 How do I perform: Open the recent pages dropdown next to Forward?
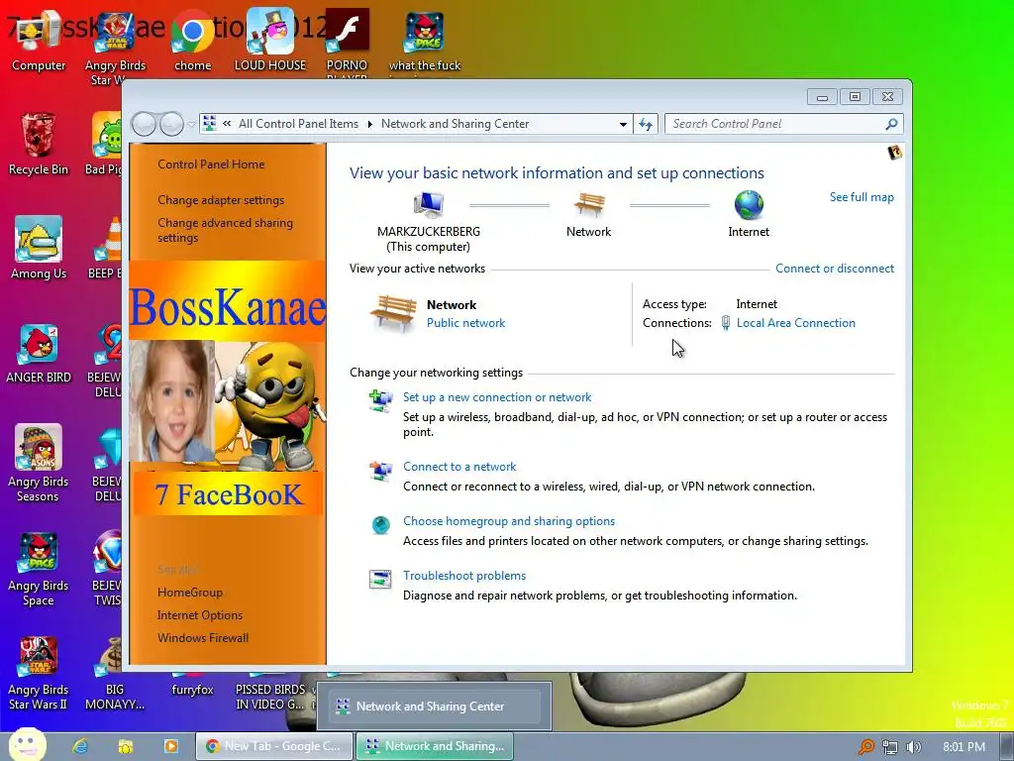point(191,124)
